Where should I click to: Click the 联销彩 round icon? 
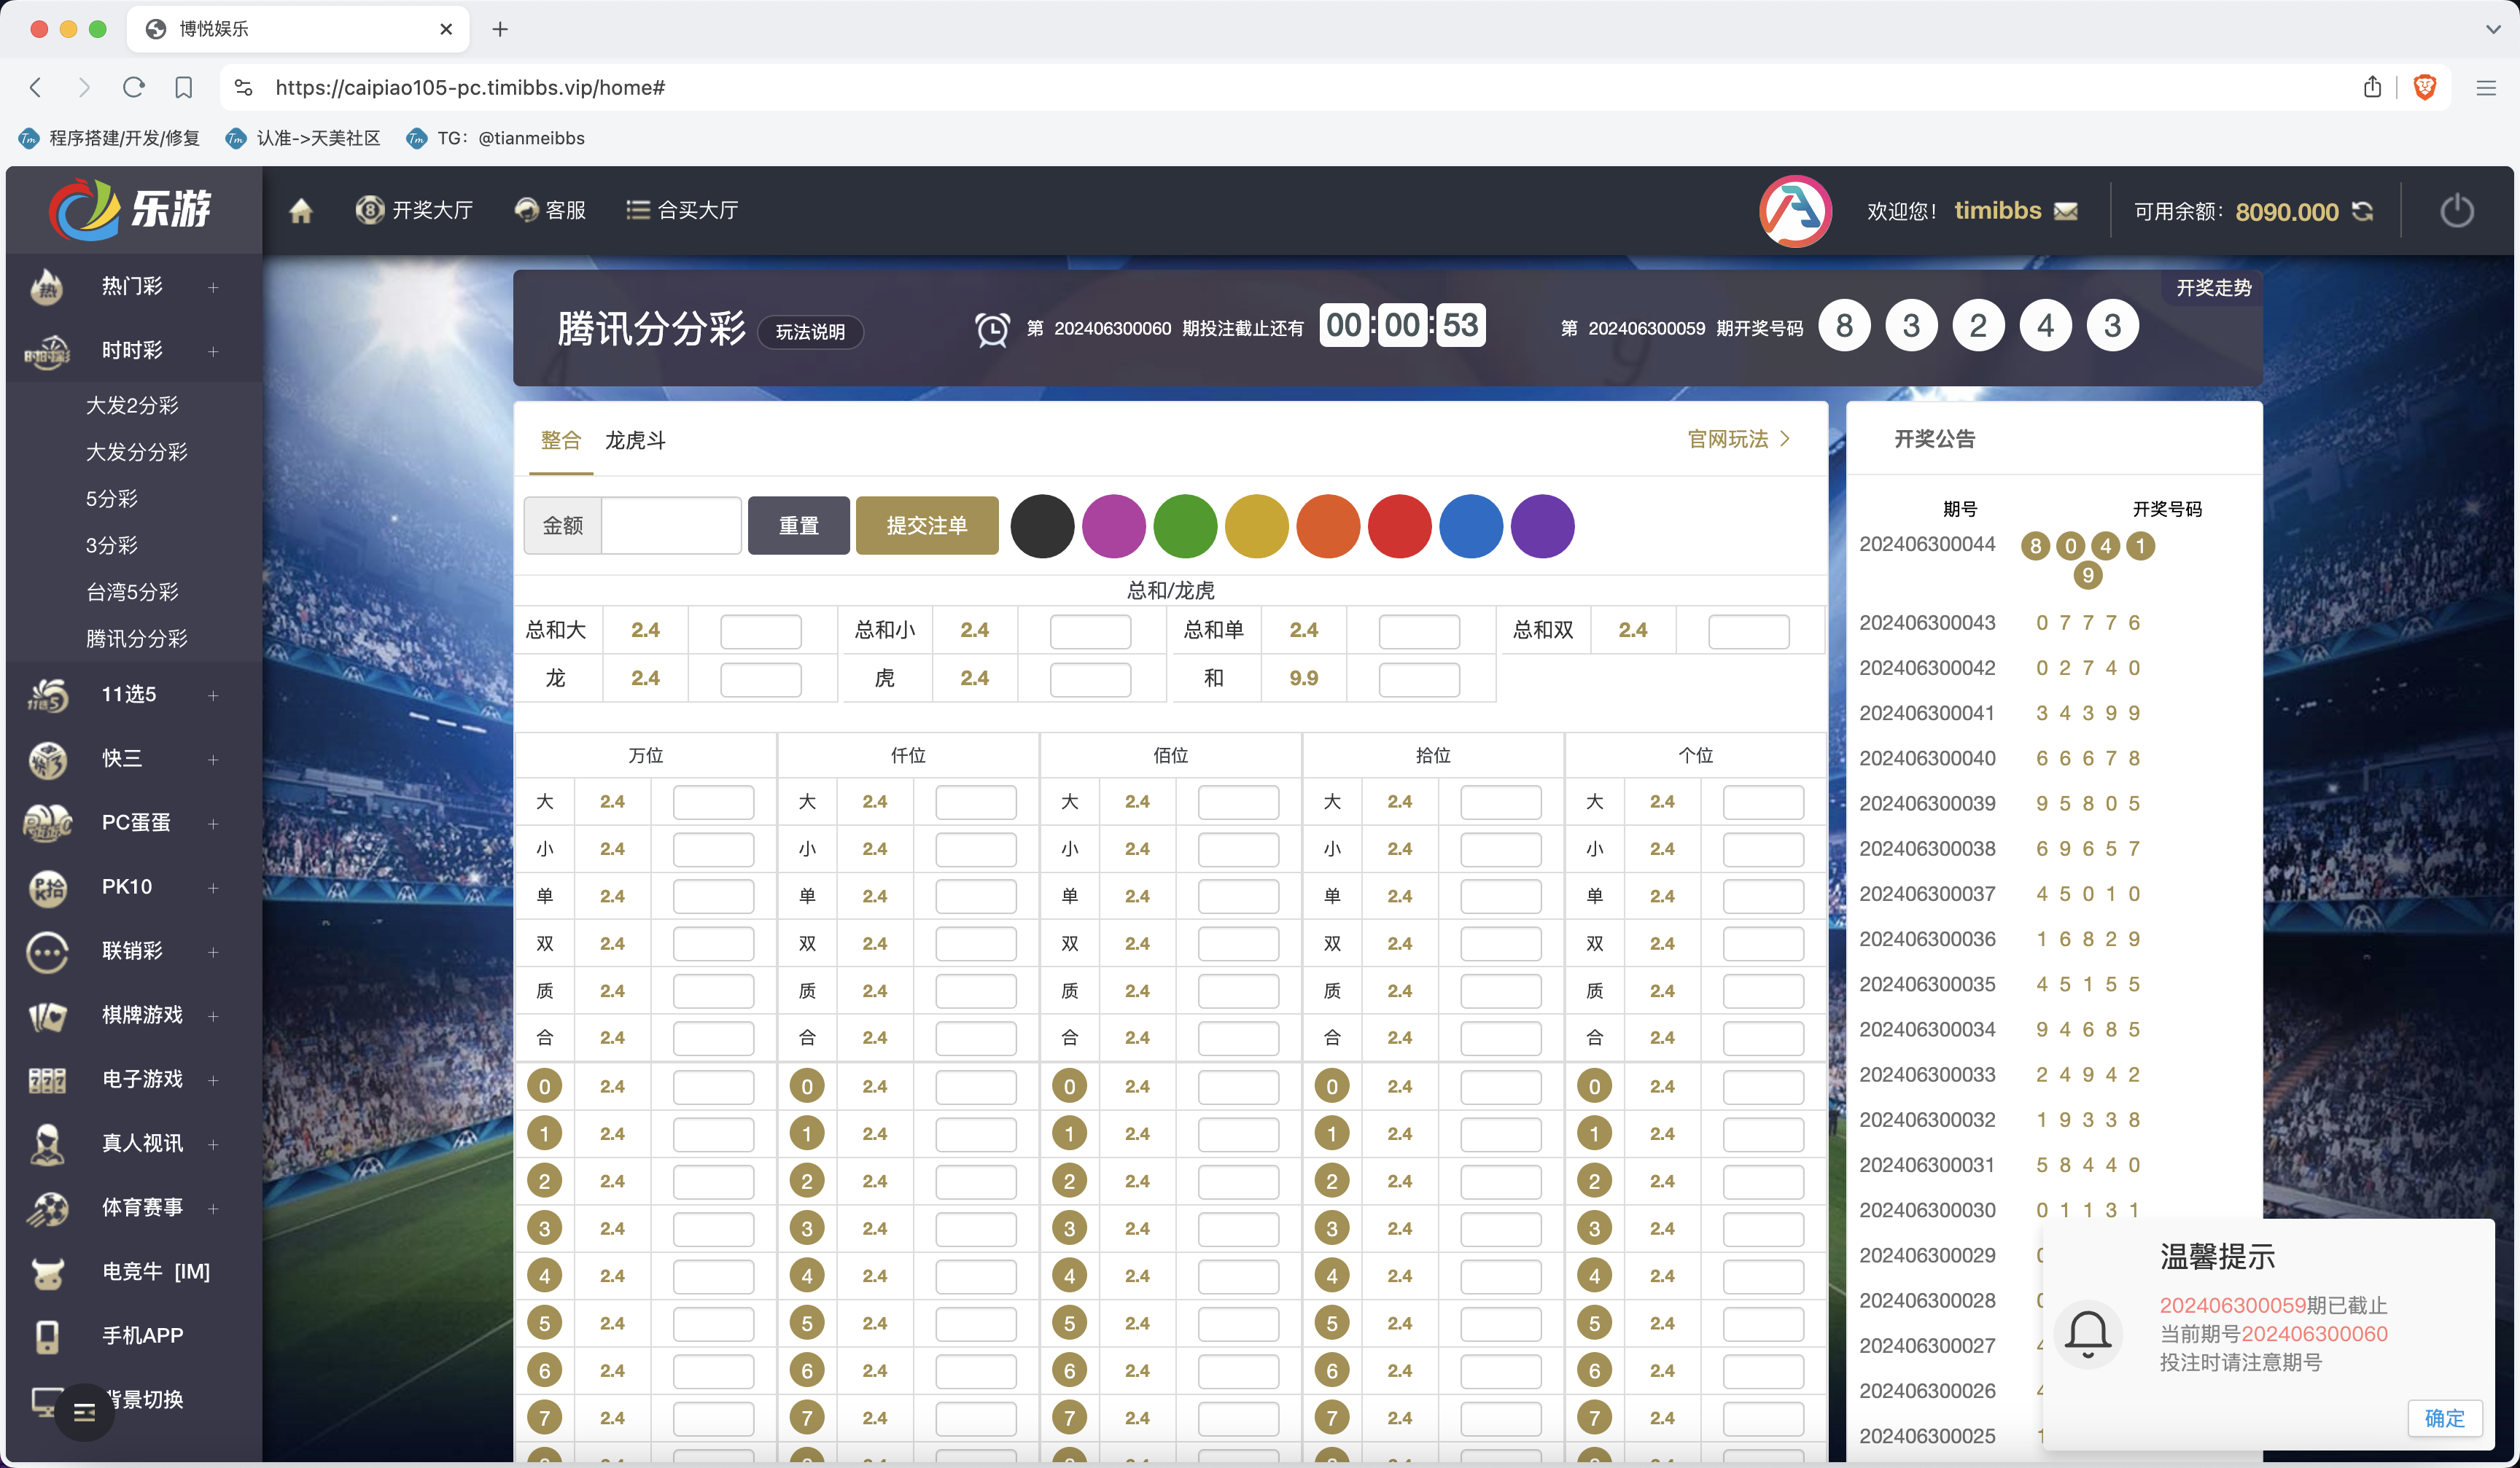(47, 951)
